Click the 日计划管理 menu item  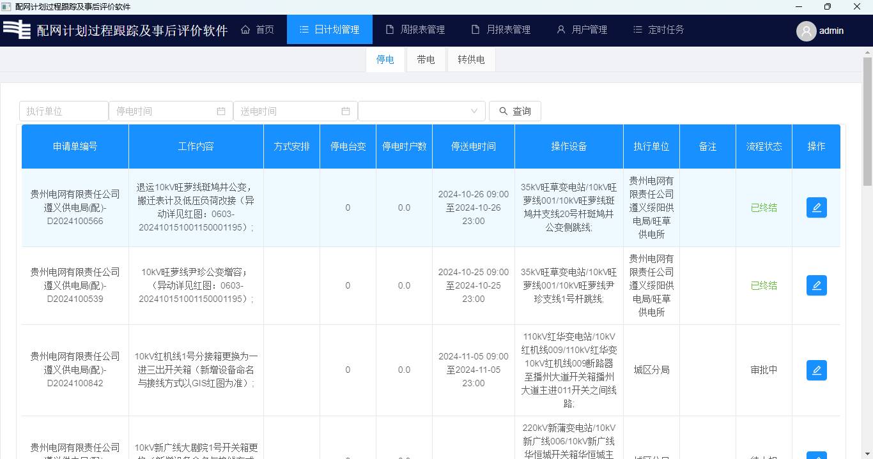tap(329, 29)
